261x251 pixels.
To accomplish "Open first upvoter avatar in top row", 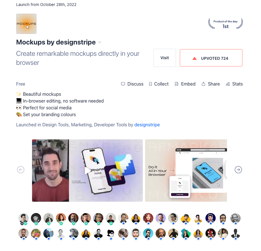I will click(x=24, y=218).
